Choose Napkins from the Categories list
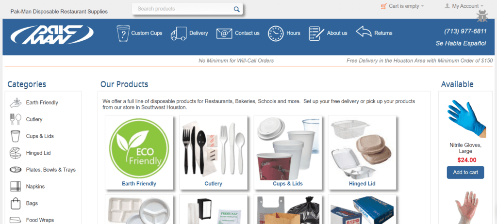This screenshot has height=224, width=497. pos(35,187)
